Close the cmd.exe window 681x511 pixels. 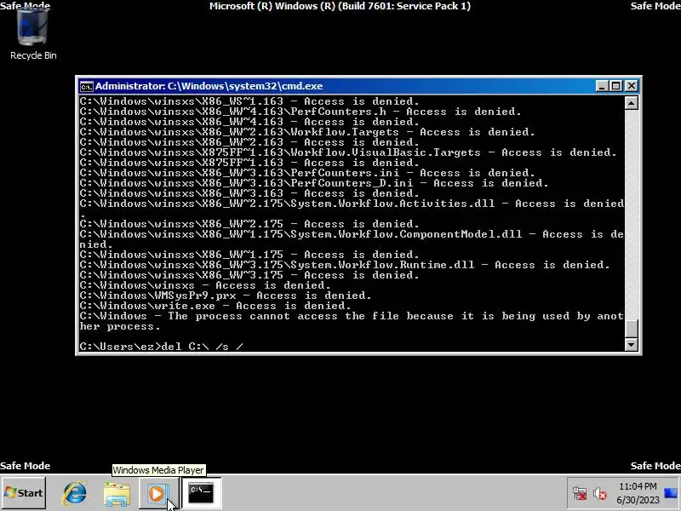[x=632, y=86]
